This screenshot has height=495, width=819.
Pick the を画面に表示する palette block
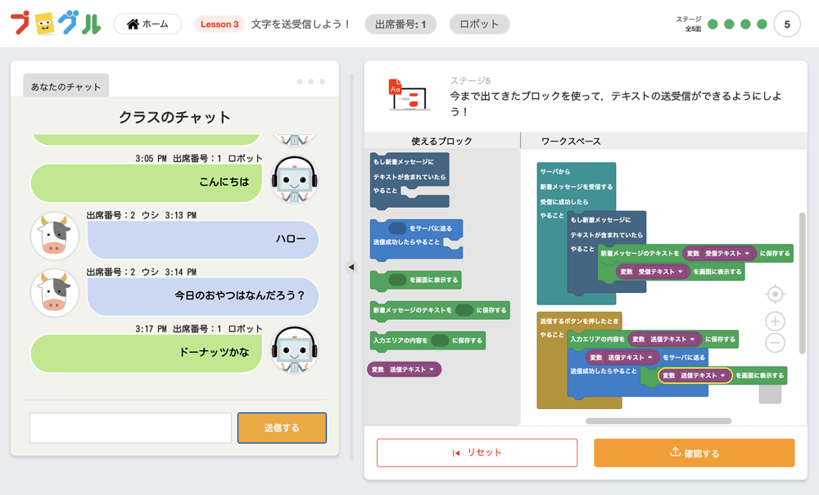(x=416, y=281)
